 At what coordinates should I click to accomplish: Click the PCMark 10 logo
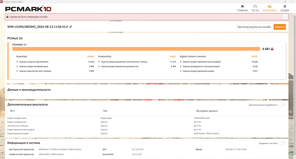(x=28, y=9)
